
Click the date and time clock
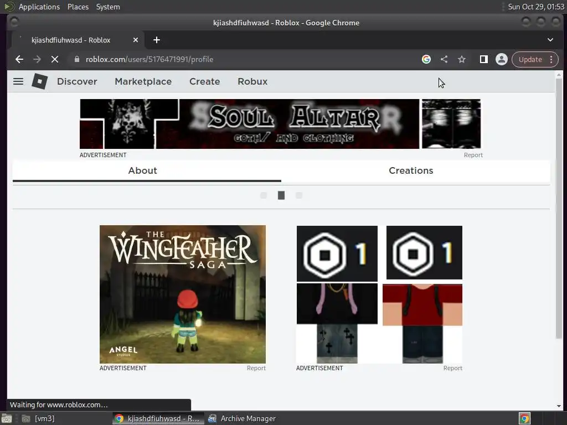coord(536,7)
